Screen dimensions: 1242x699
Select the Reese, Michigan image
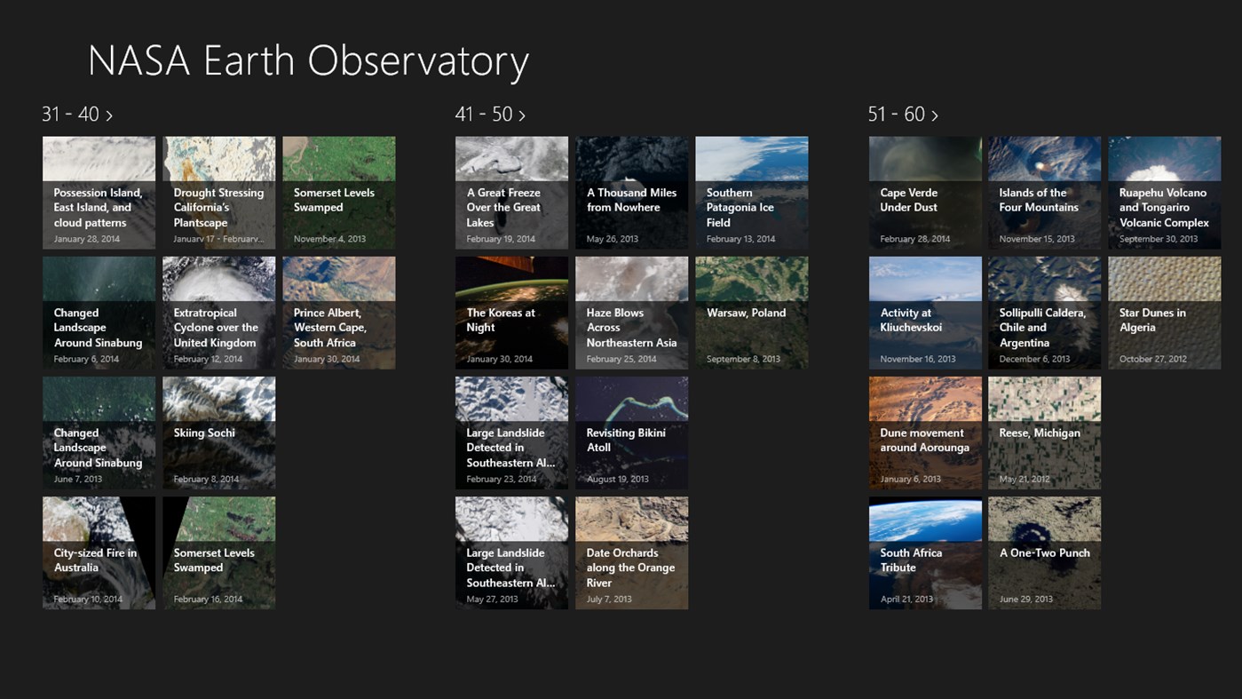(x=1044, y=433)
